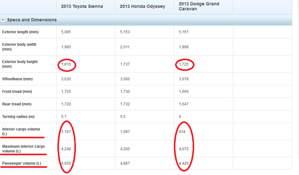Click the Odyssey exterior length value 5,153
Image resolution: width=299 pixels, height=175 pixels.
pos(125,32)
